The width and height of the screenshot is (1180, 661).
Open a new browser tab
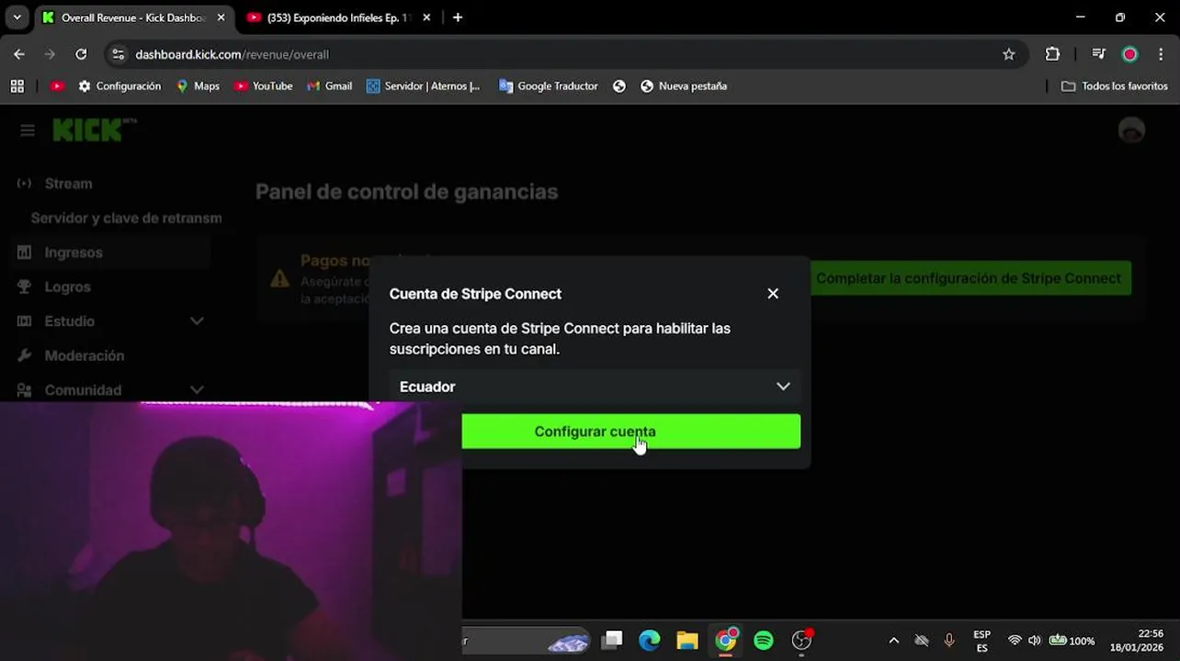(x=458, y=17)
